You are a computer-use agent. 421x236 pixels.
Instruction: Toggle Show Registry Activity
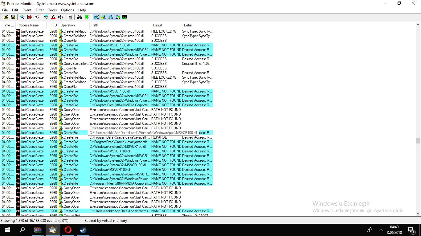[96, 17]
